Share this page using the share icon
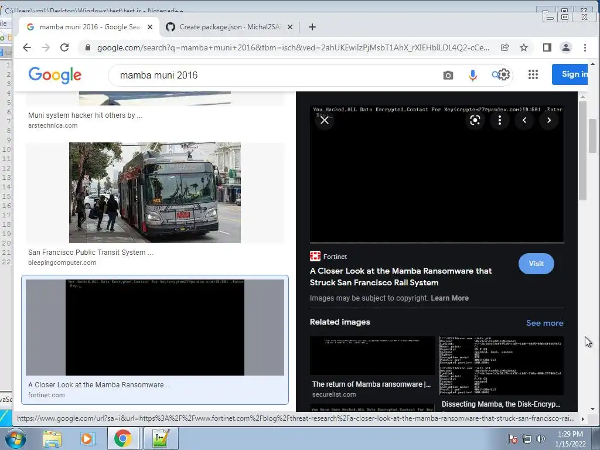600x450 pixels. (x=504, y=47)
